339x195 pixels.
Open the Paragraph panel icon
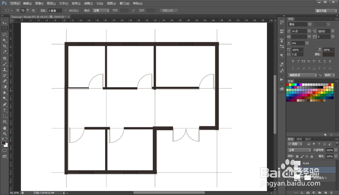281,55
